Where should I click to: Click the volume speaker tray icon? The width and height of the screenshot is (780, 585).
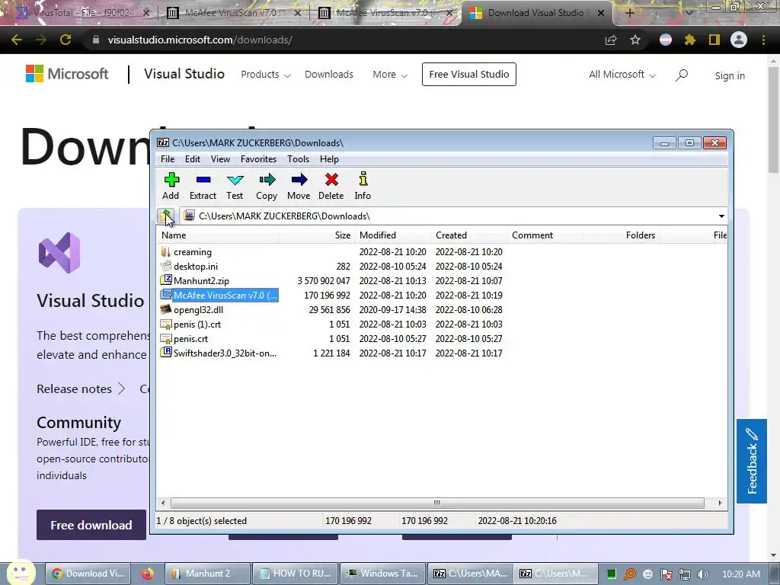702,574
